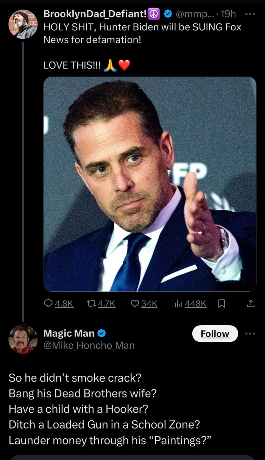The image size is (265, 460).
Task: Tap verified badge next to BrooklynDad_Defiant!
Action: (168, 14)
